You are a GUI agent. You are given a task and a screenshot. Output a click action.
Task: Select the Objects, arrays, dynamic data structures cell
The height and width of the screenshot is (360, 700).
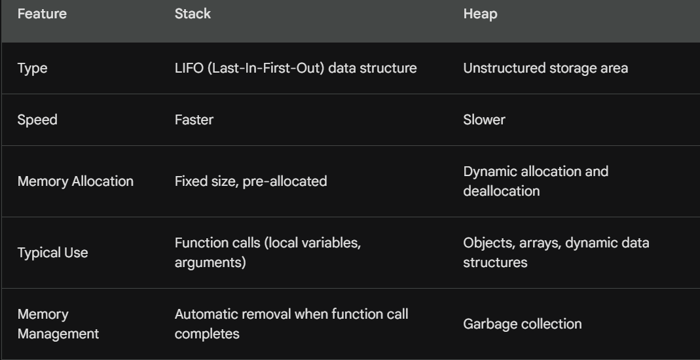coord(556,253)
